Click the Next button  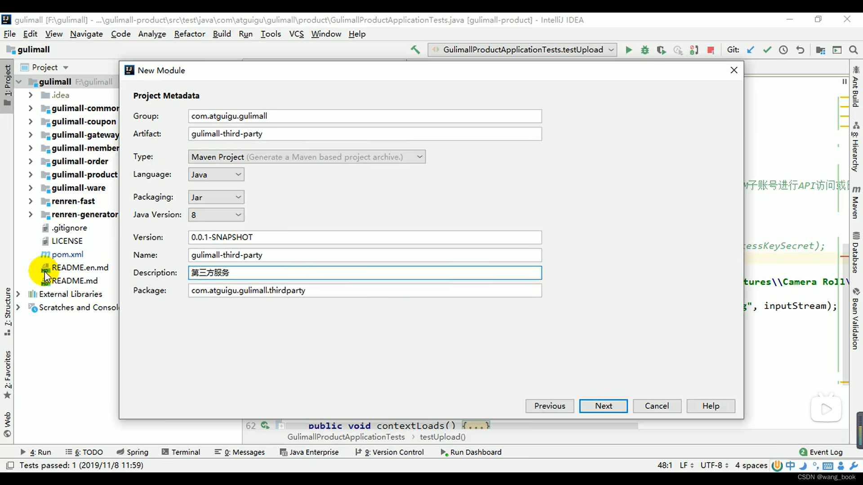point(603,406)
